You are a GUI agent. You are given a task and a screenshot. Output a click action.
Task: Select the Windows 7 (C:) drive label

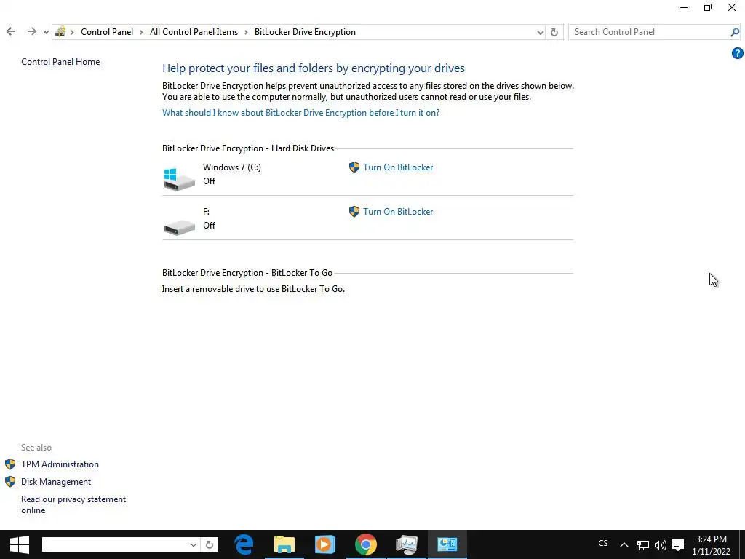point(232,167)
